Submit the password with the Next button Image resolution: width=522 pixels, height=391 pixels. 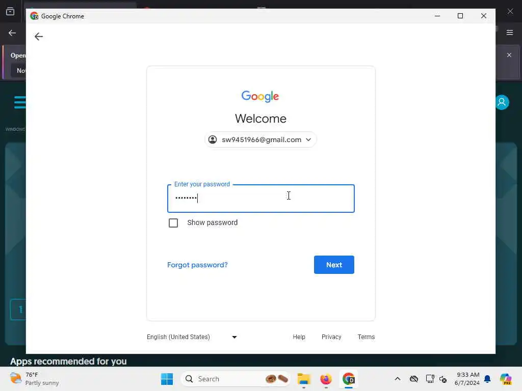334,265
